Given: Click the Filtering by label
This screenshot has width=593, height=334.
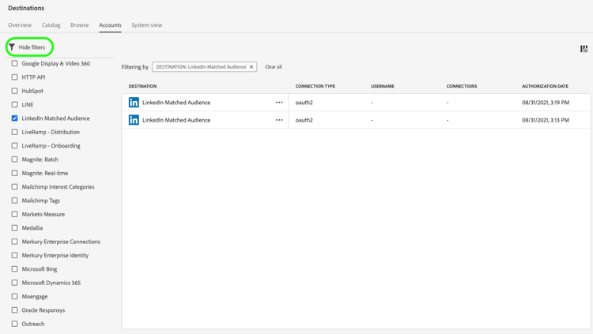Looking at the screenshot, I should [x=134, y=67].
